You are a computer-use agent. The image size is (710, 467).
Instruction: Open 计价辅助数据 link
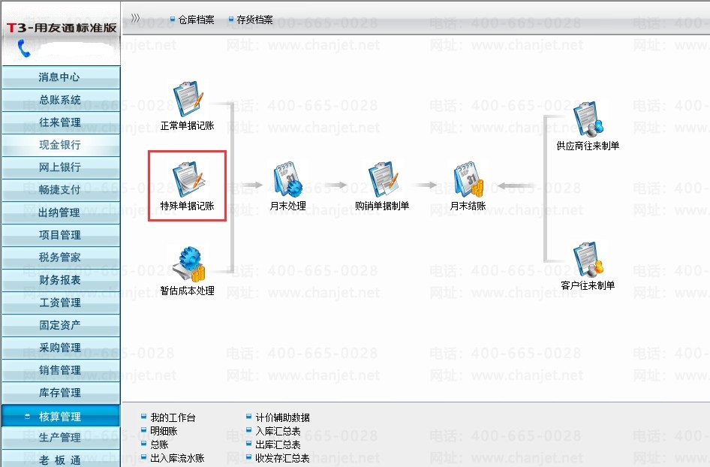[282, 417]
